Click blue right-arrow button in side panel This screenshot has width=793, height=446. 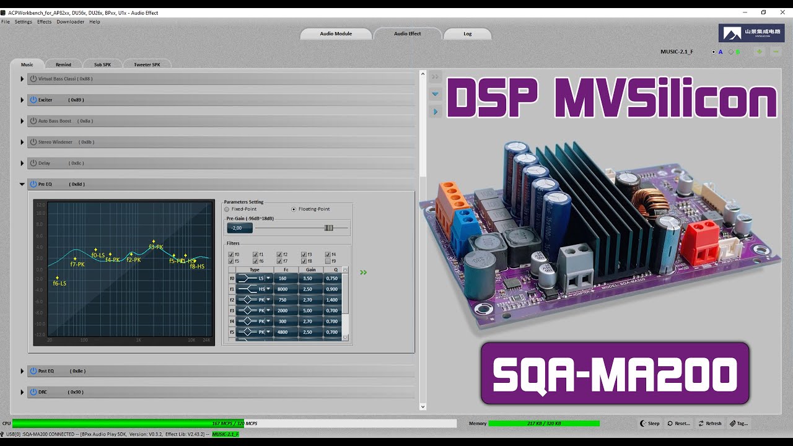(435, 112)
